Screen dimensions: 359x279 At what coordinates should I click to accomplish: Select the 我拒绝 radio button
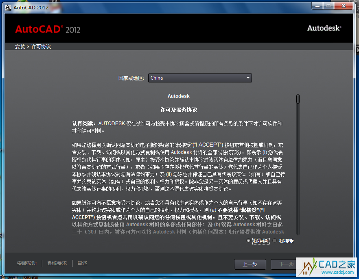pyautogui.click(x=248, y=241)
